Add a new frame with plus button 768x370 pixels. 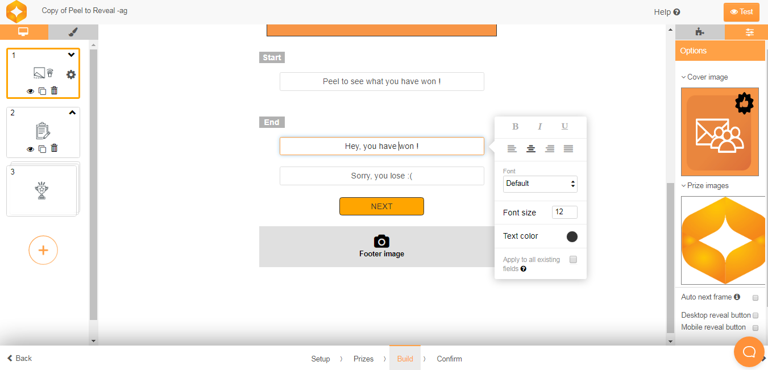coord(43,250)
